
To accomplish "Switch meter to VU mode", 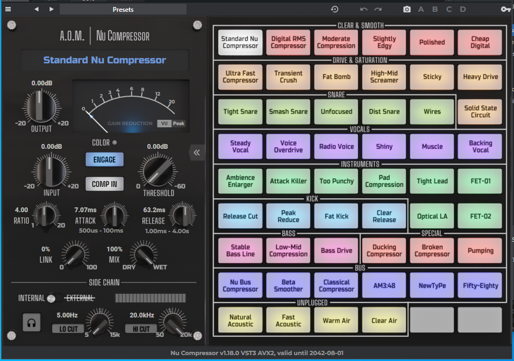I will pyautogui.click(x=164, y=124).
